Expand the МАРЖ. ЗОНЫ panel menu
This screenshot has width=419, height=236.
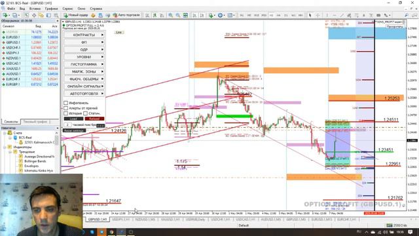pyautogui.click(x=84, y=71)
